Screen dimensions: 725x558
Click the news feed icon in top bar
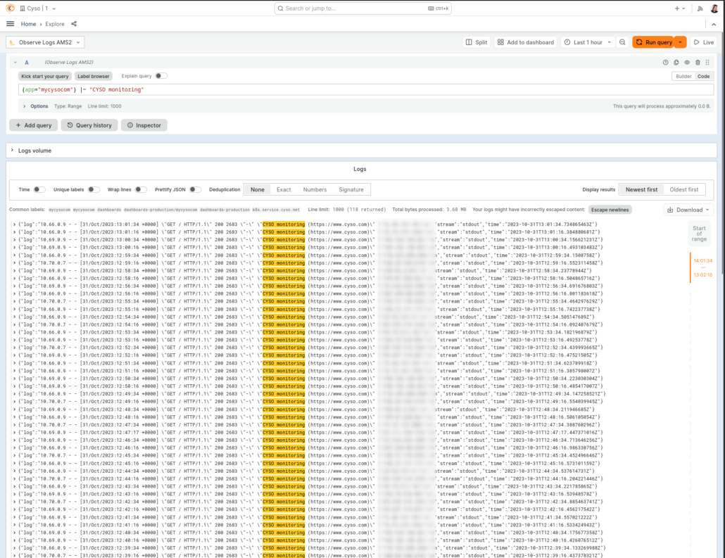700,8
